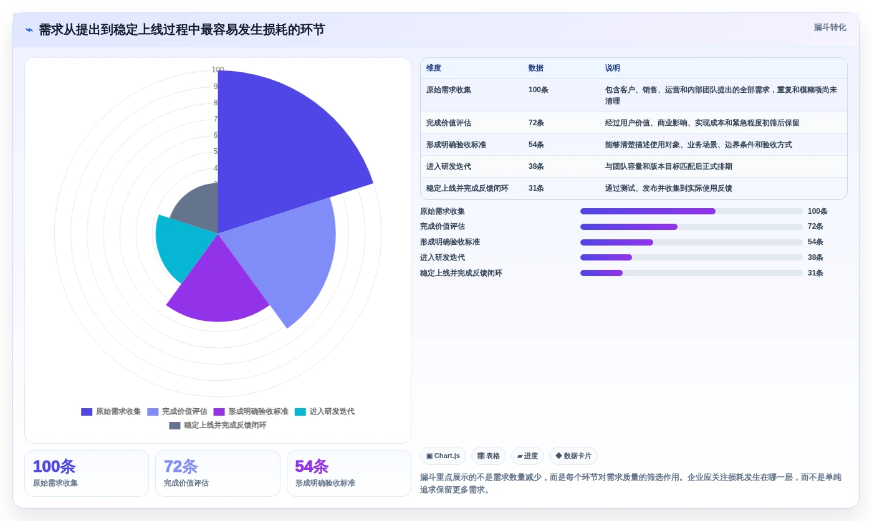Click the 进入研发迭代 progress bar
This screenshot has height=521, width=872.
tap(691, 257)
